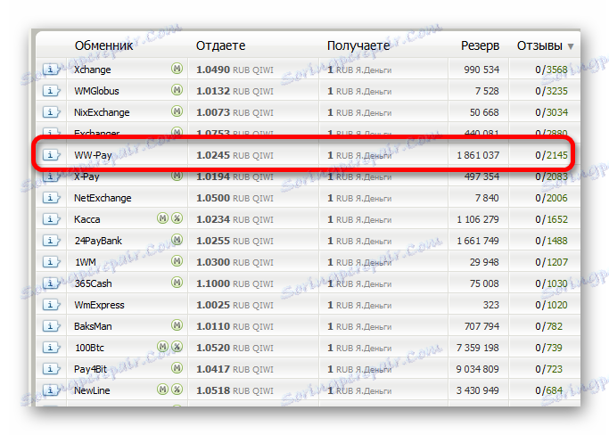Screen dimensions: 609x435
Task: Click the M badge in Касса row
Action: (x=163, y=218)
